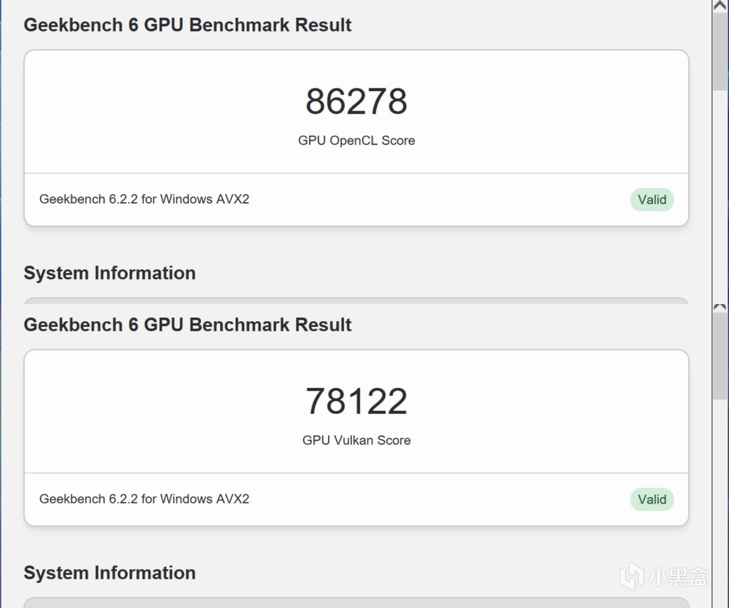Click the benchmark result heading above the Vulkan card

[187, 325]
